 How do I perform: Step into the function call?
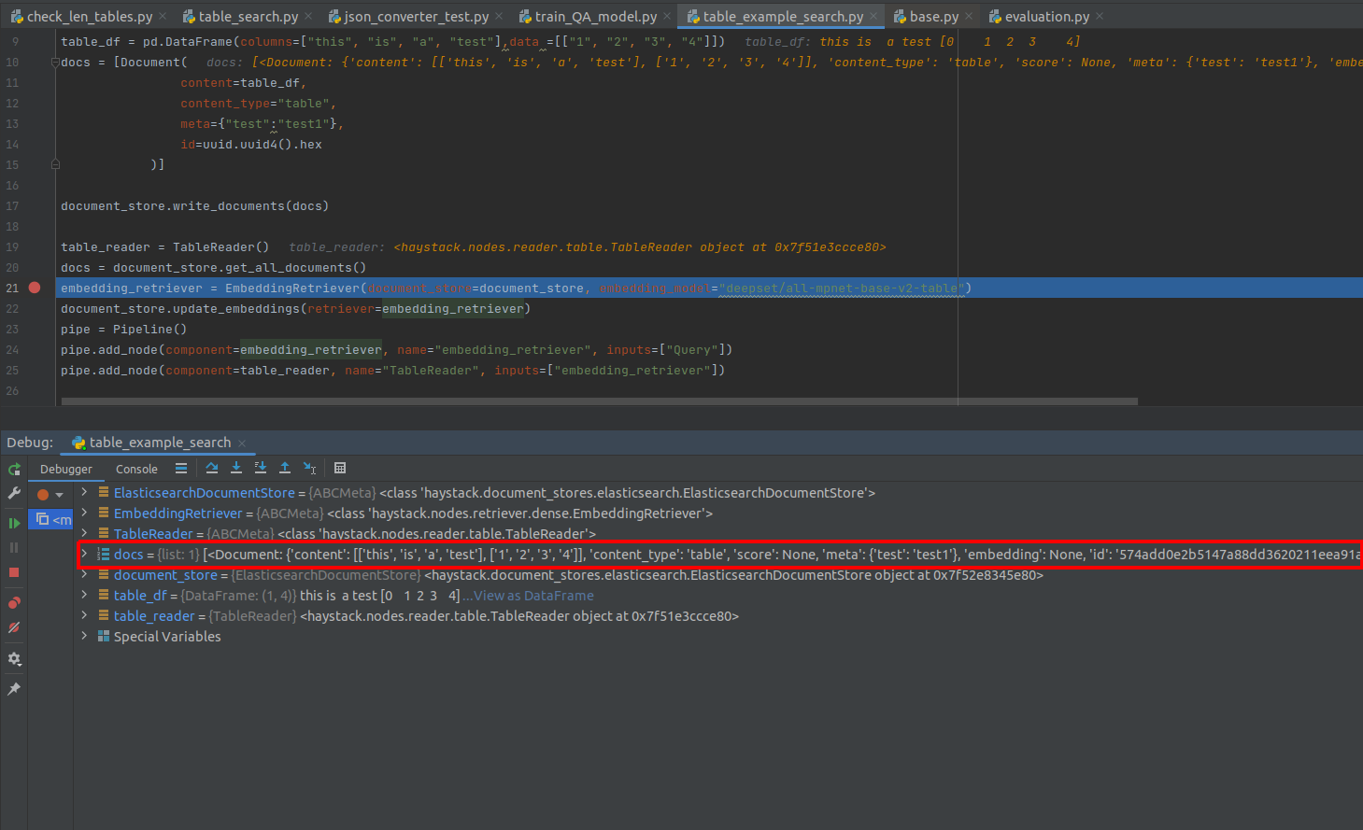[x=236, y=468]
